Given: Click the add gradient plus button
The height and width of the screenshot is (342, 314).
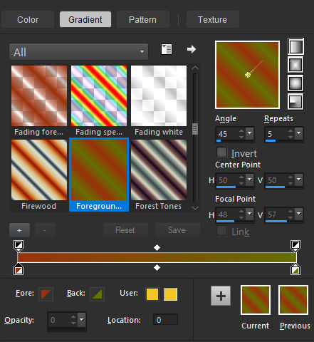Looking at the screenshot, I should coord(19,230).
